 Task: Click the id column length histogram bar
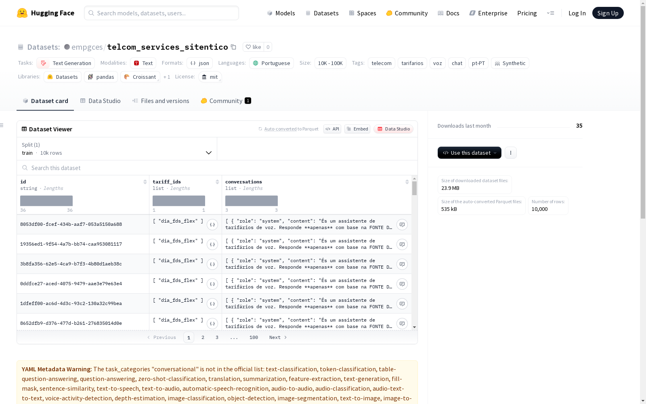46,201
